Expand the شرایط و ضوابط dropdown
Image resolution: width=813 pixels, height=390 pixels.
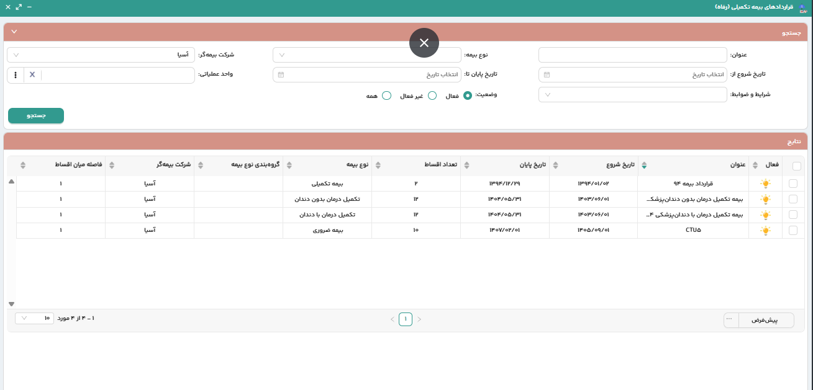[x=632, y=94]
